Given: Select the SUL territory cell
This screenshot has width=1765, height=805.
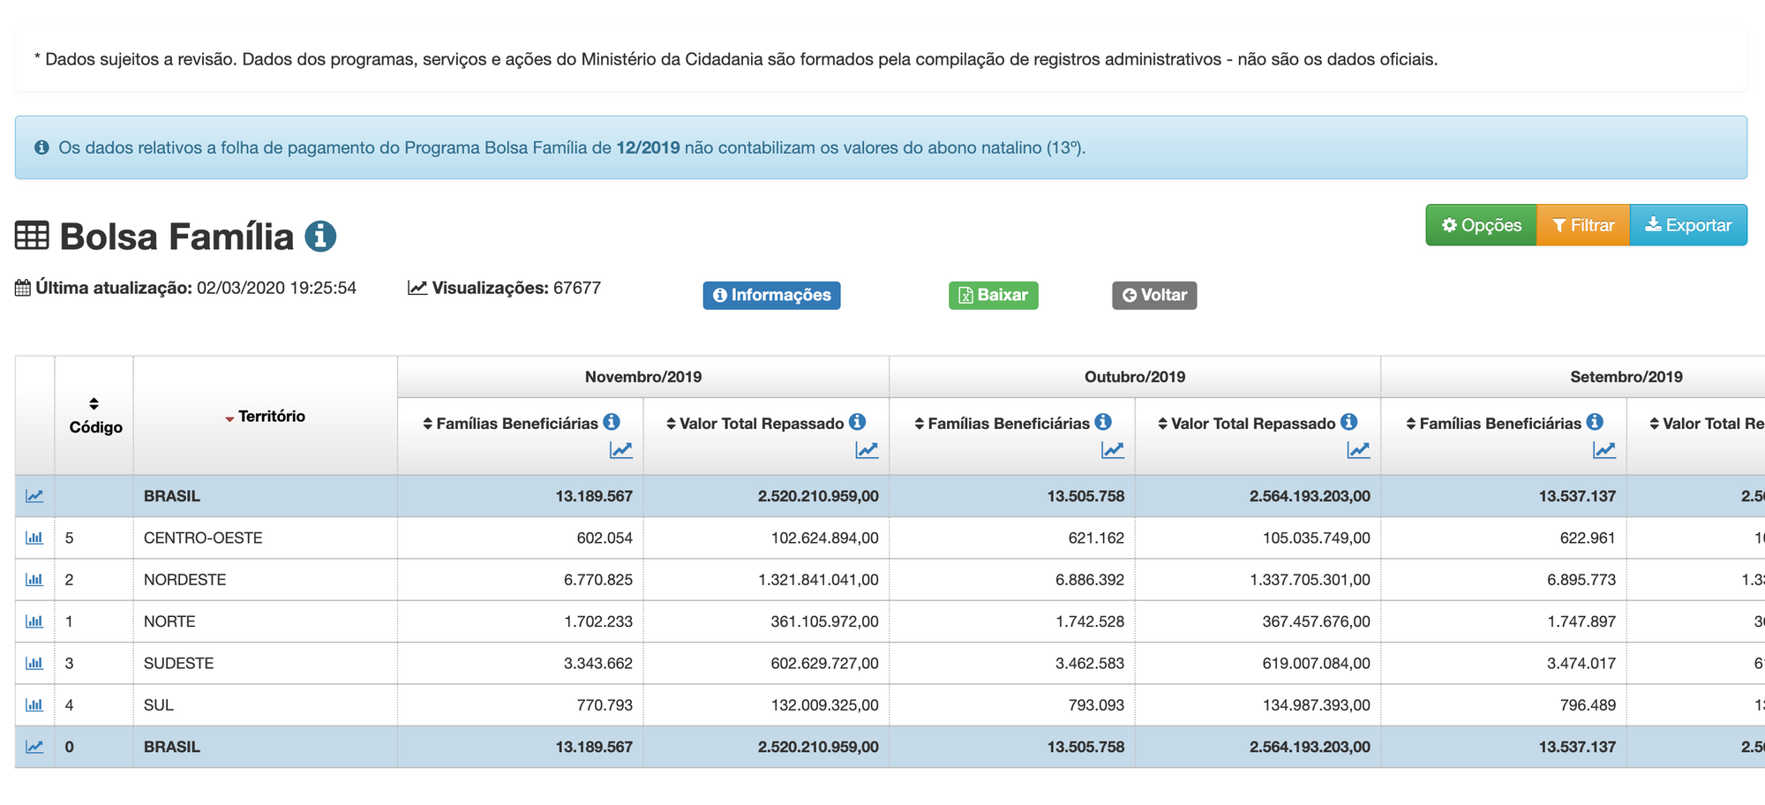Looking at the screenshot, I should (266, 704).
